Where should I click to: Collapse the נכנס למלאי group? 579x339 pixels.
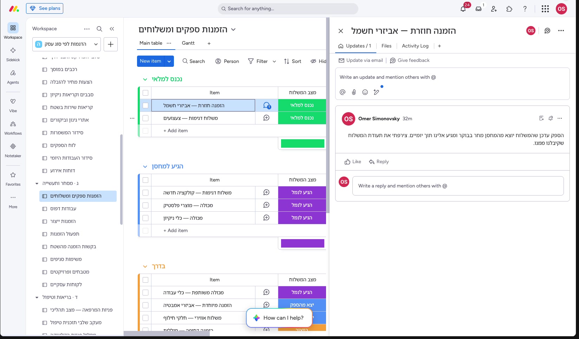145,79
